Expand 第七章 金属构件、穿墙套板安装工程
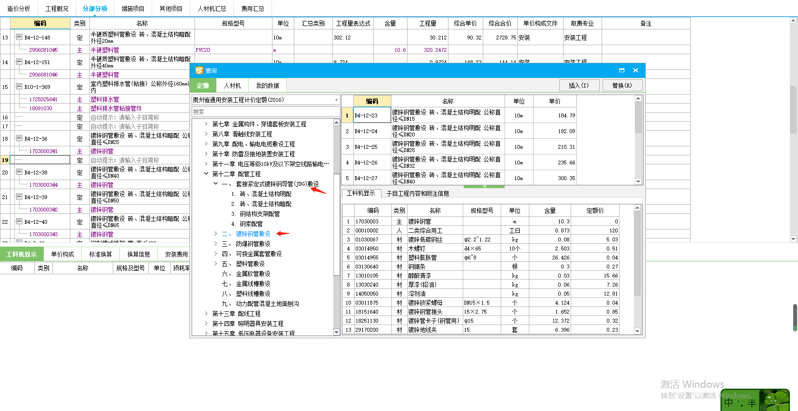The image size is (798, 411). click(206, 124)
